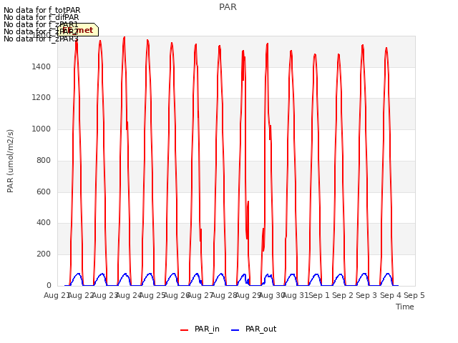Click the Aug 28 x-axis tick label
Image resolution: width=458 pixels, height=343 pixels.
pyautogui.click(x=223, y=295)
